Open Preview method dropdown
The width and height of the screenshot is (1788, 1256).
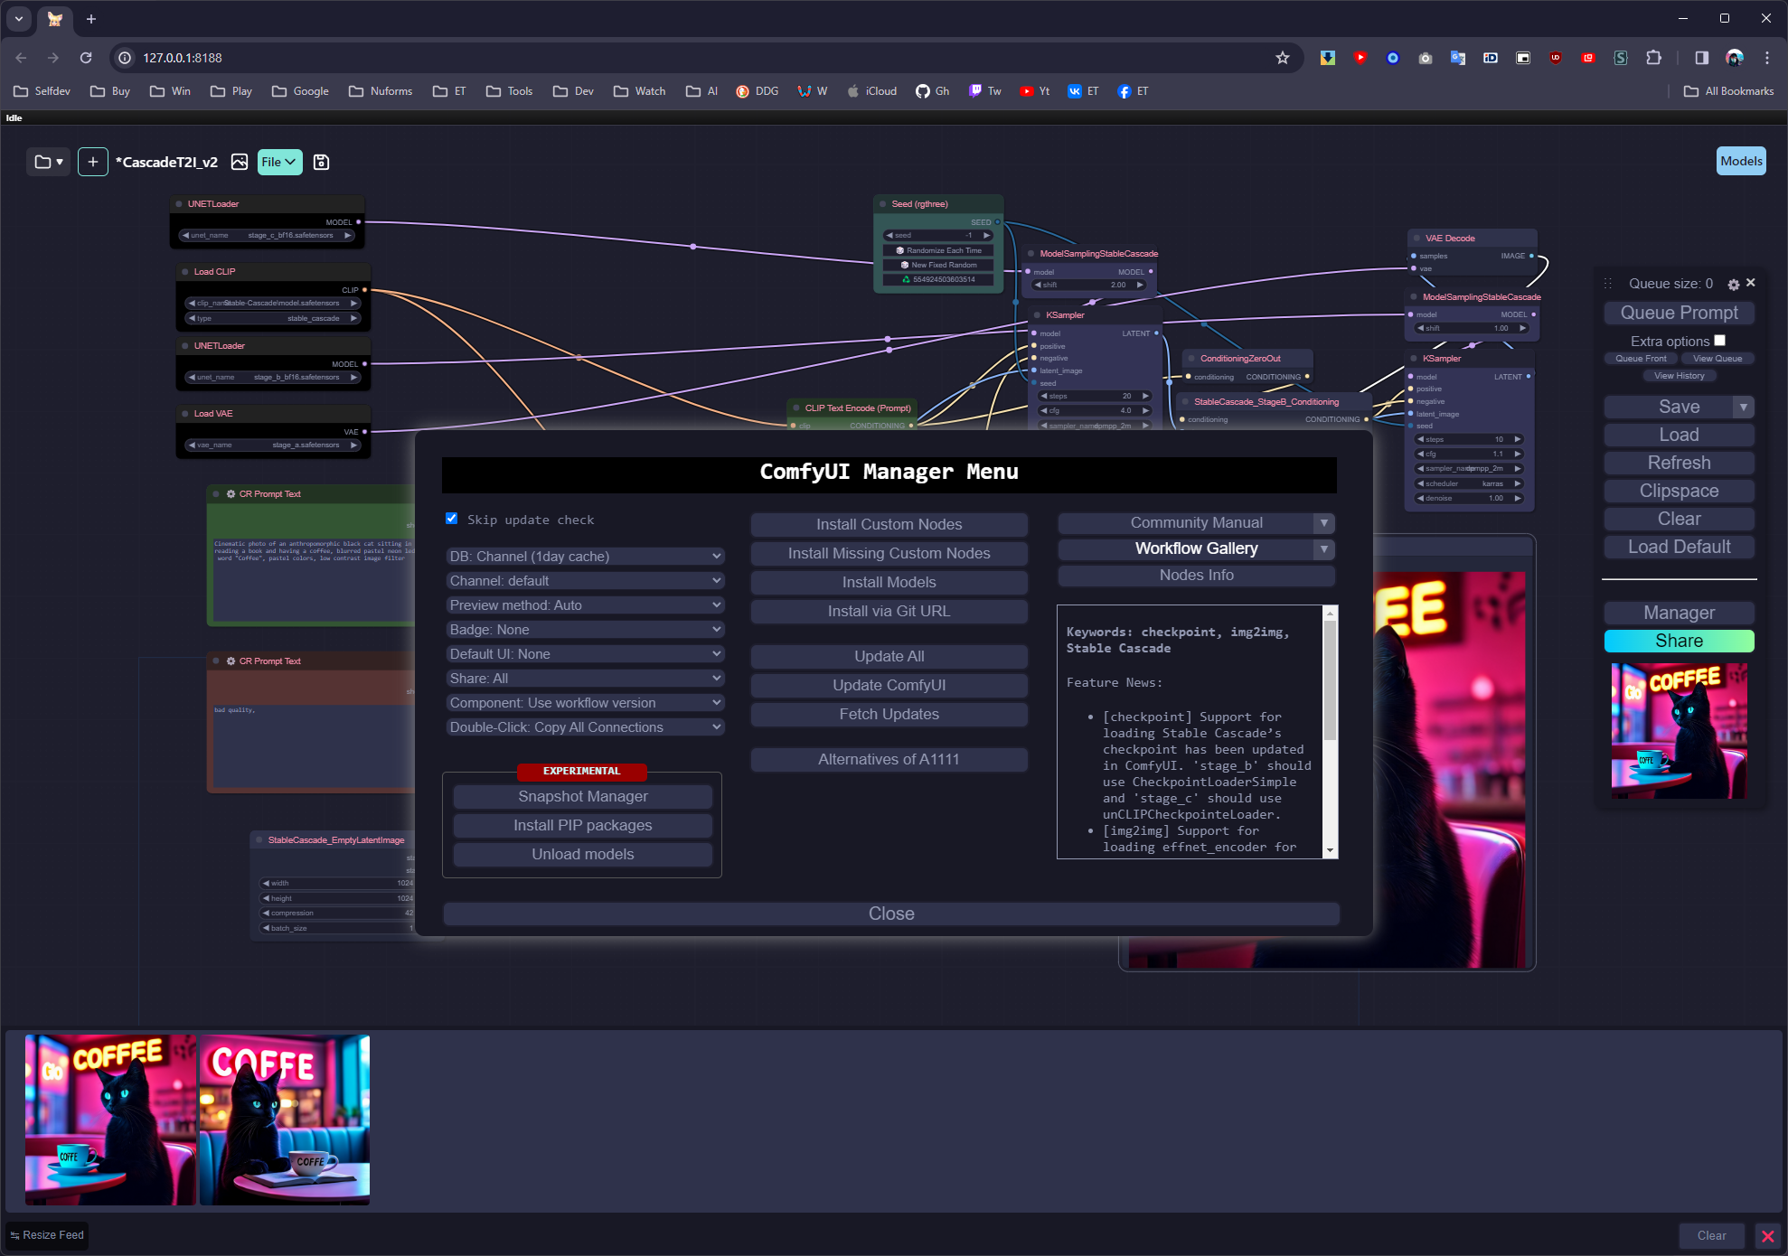(x=586, y=605)
